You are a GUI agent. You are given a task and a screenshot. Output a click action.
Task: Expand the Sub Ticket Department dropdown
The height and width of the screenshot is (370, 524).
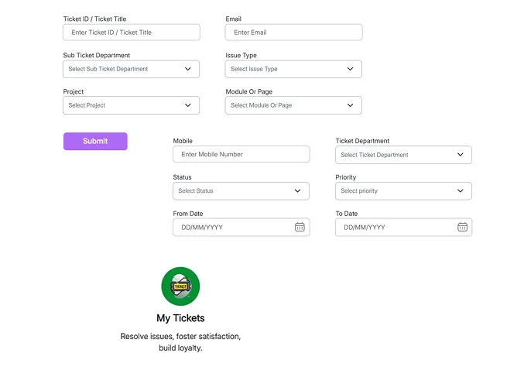(x=131, y=69)
